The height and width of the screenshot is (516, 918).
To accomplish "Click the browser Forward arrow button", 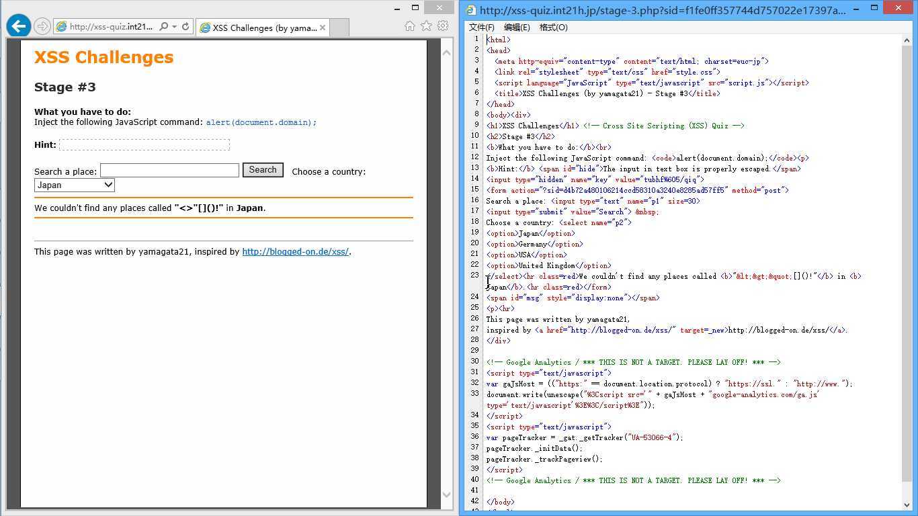I will 42,26.
